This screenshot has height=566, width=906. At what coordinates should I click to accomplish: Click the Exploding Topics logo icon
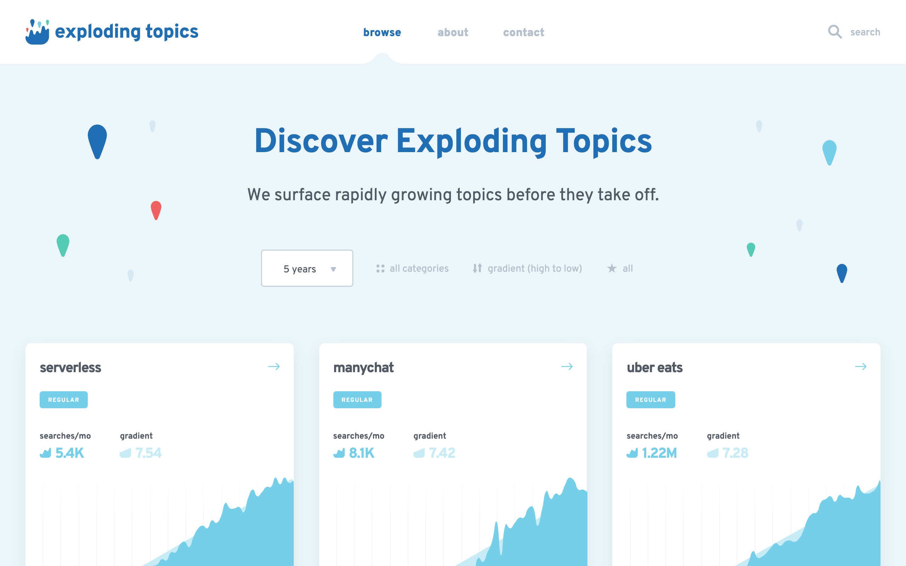coord(37,31)
